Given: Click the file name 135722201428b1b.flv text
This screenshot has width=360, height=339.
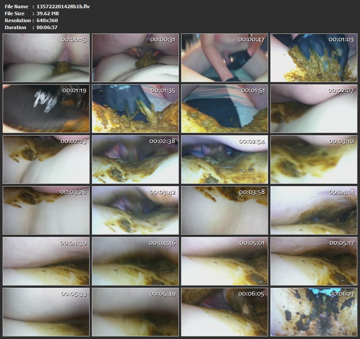Looking at the screenshot, I should tap(56, 7).
